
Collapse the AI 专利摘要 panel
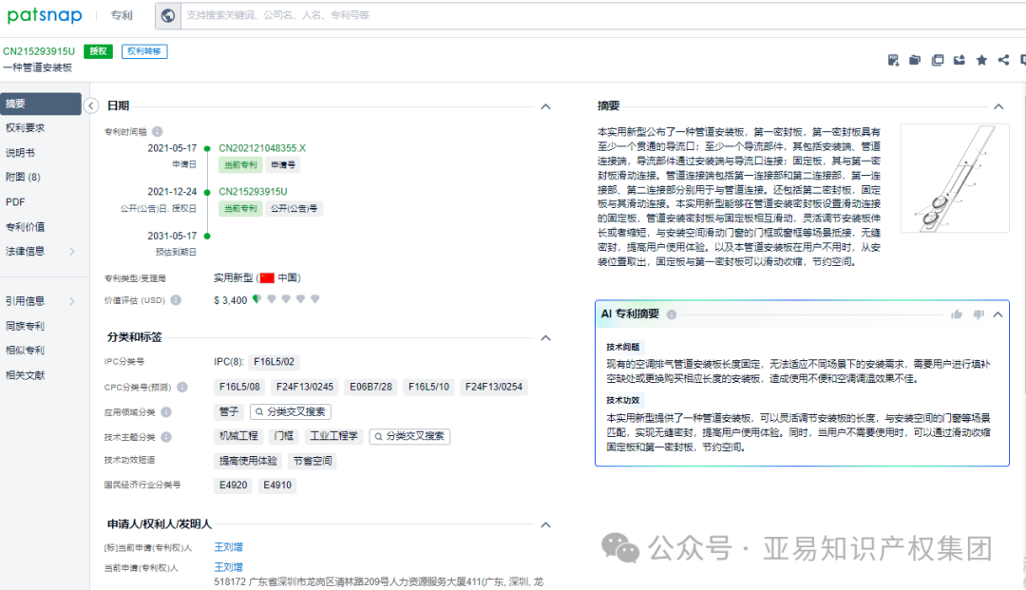[997, 314]
